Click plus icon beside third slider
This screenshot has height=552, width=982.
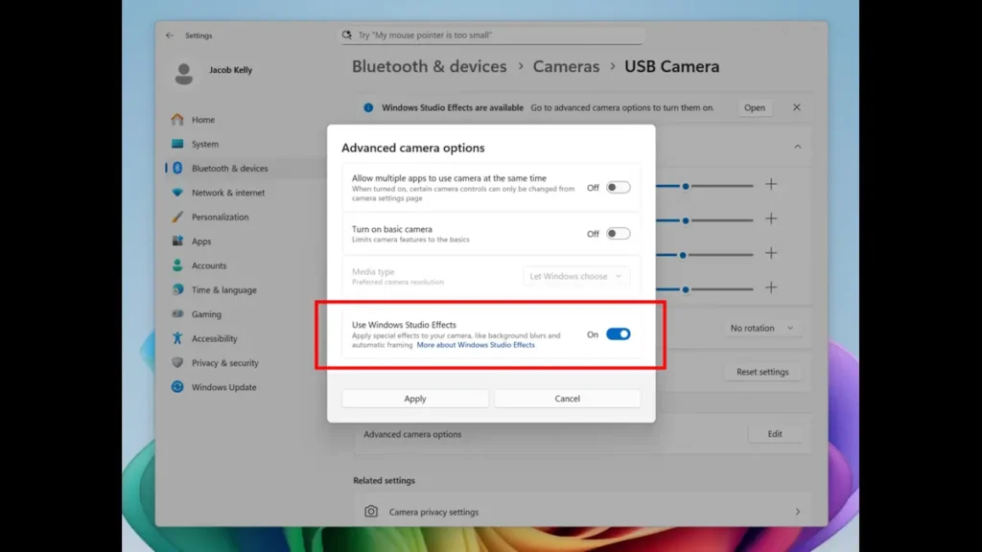point(771,253)
